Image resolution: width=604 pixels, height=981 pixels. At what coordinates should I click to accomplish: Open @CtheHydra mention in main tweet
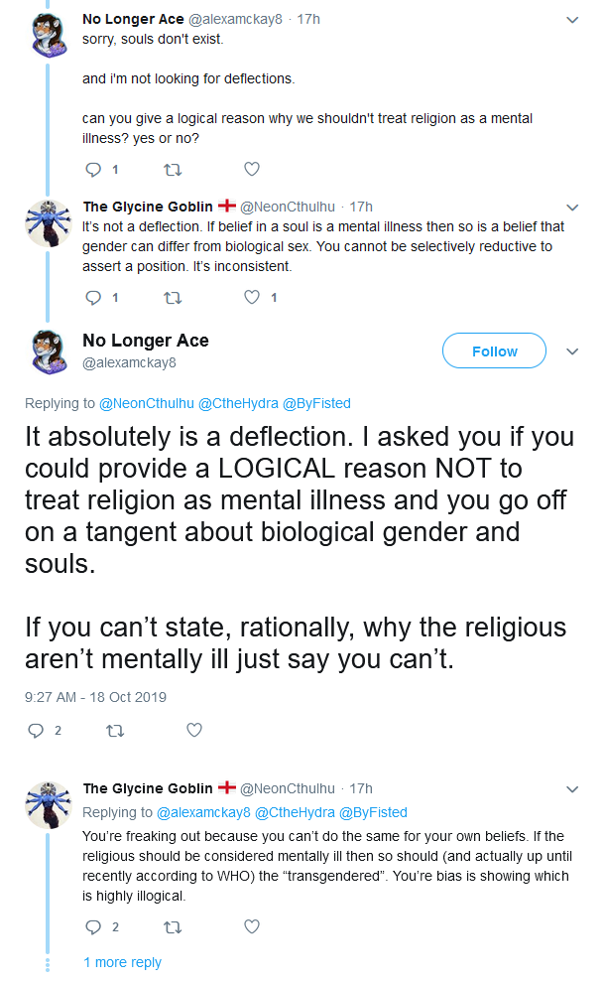[x=238, y=403]
